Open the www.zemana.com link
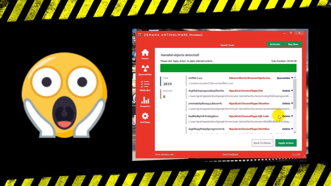Image resolution: width=331 pixels, height=186 pixels. [164, 154]
